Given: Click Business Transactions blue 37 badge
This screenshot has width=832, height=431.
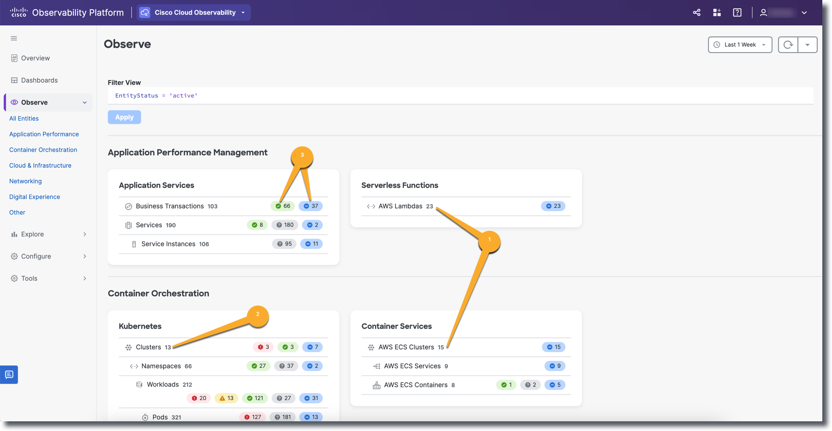Looking at the screenshot, I should click(311, 206).
